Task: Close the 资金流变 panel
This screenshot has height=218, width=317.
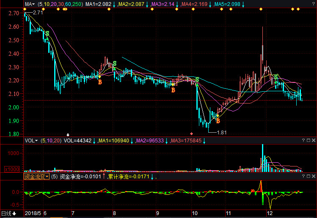Action: tap(314, 176)
